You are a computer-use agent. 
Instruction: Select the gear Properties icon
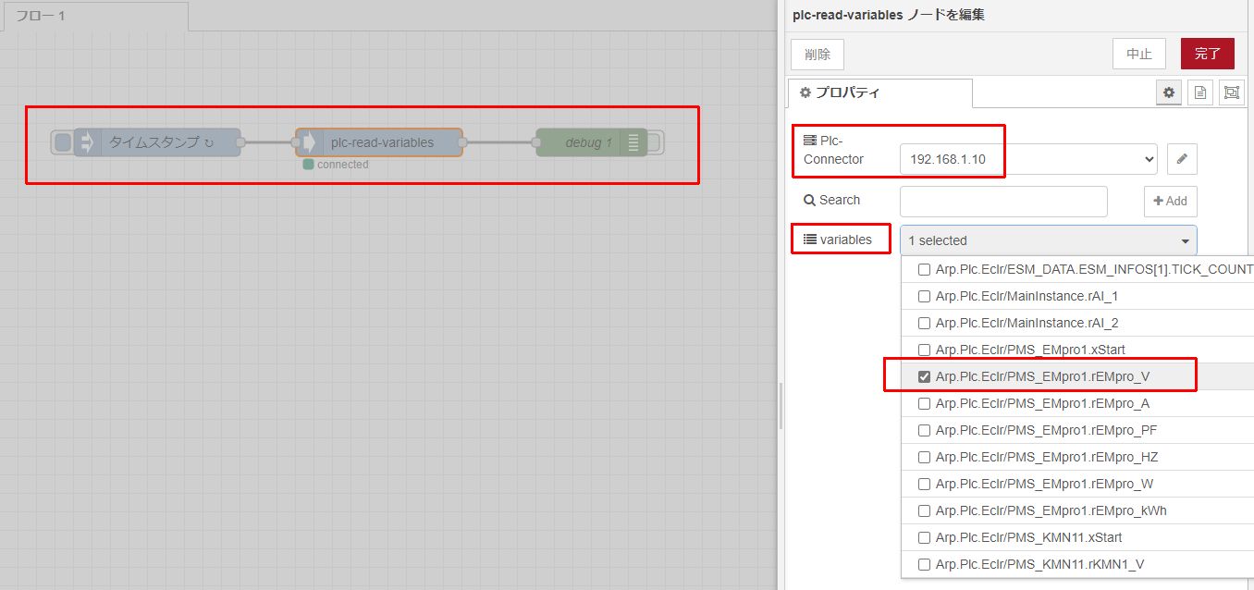(1168, 92)
